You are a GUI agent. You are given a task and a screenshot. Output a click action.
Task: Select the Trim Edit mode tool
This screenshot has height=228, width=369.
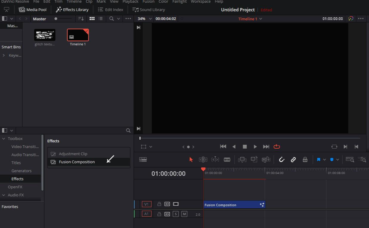[x=203, y=160]
